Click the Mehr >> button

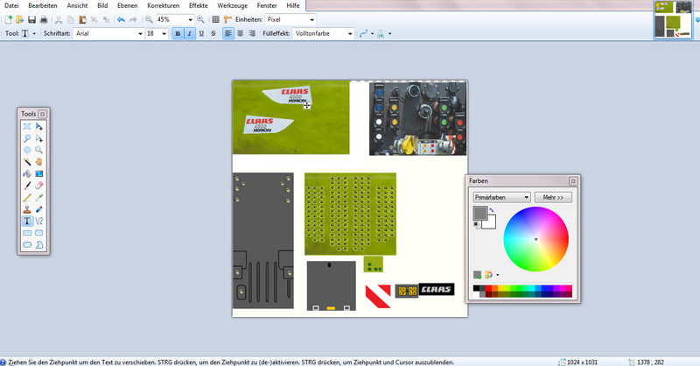(x=553, y=197)
